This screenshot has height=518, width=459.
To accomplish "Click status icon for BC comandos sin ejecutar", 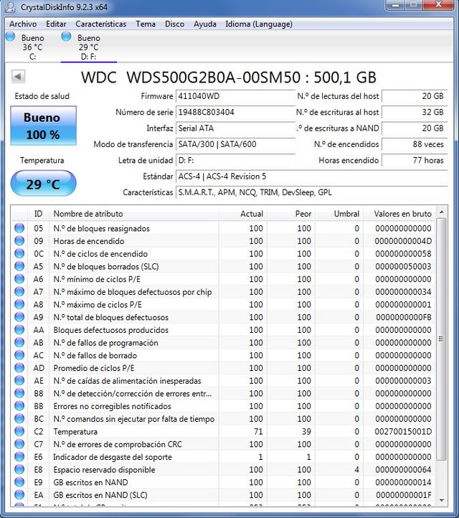I will 19,418.
